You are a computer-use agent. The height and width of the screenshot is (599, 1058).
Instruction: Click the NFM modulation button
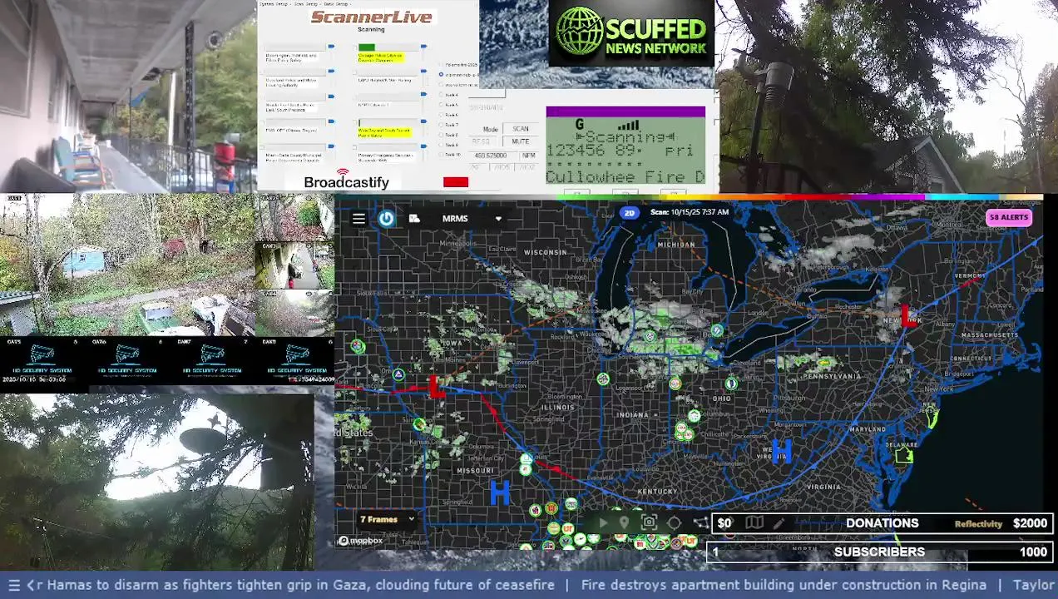pyautogui.click(x=529, y=156)
